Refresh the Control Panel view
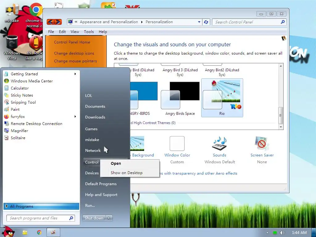This screenshot has height=237, width=316. tap(206, 22)
